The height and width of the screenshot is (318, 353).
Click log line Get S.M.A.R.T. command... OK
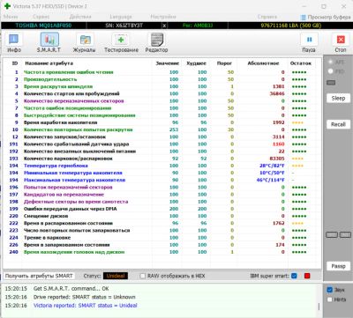[71, 289]
